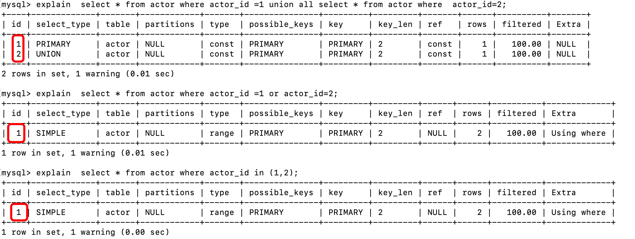Click 'Using where' in second result
The height and width of the screenshot is (239, 635).
pyautogui.click(x=578, y=133)
